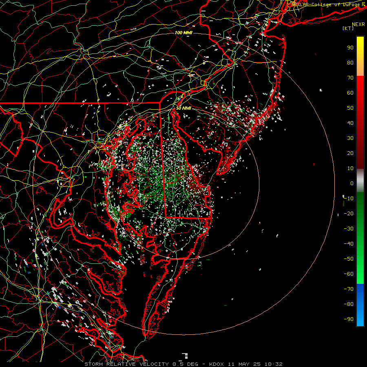Viewport: 367px width, 367px height.
Task: Click the NEXR label above the color scale
Action: click(358, 24)
